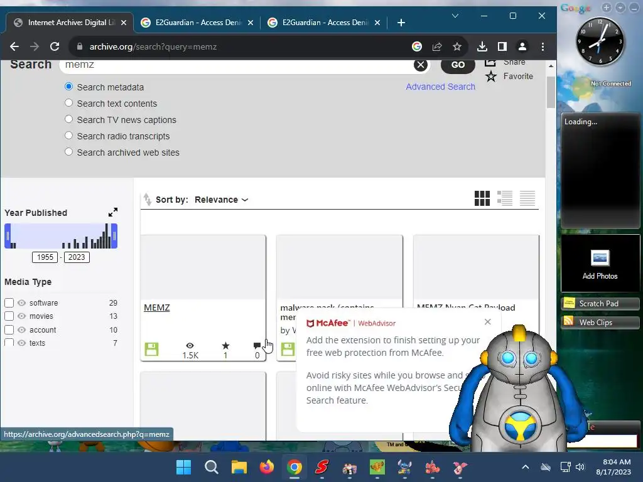The image size is (643, 482).
Task: Expand the Year Published histogram
Action: pos(113,212)
